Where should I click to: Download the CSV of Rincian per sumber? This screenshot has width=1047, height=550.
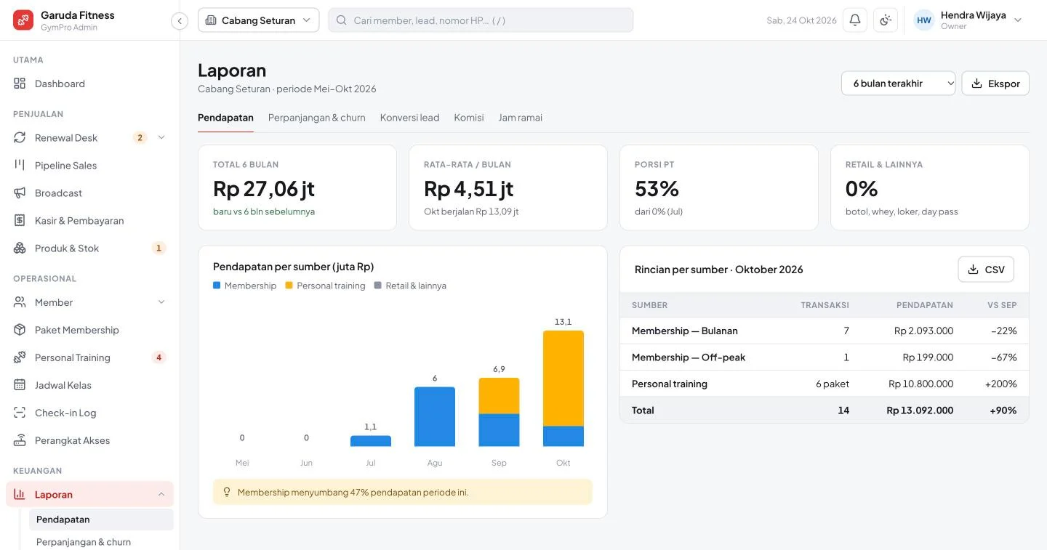click(x=986, y=270)
